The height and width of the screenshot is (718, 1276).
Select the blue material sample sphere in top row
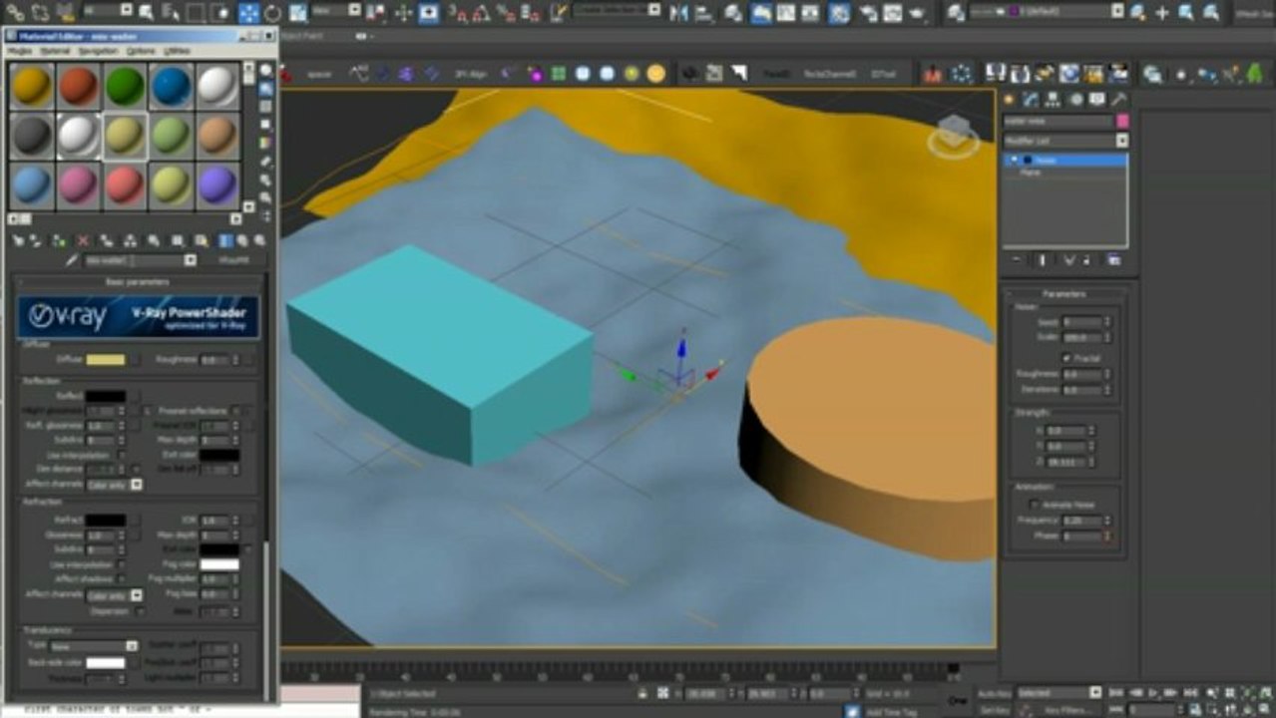pyautogui.click(x=172, y=87)
